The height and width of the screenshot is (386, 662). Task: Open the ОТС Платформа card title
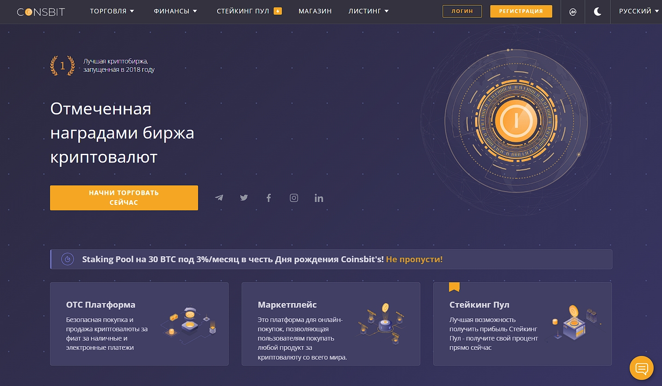click(x=101, y=305)
